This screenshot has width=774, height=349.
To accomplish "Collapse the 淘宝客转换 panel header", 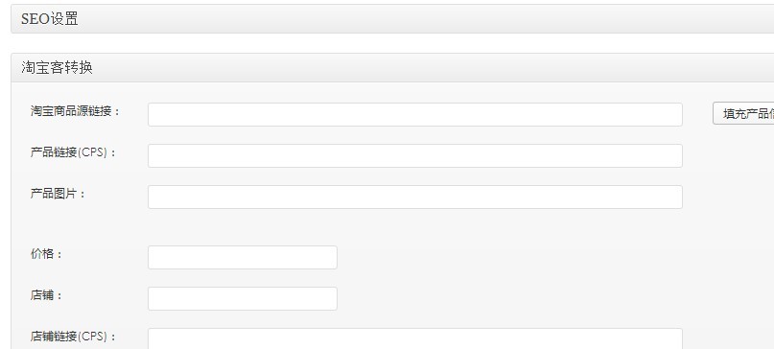I will pyautogui.click(x=392, y=68).
